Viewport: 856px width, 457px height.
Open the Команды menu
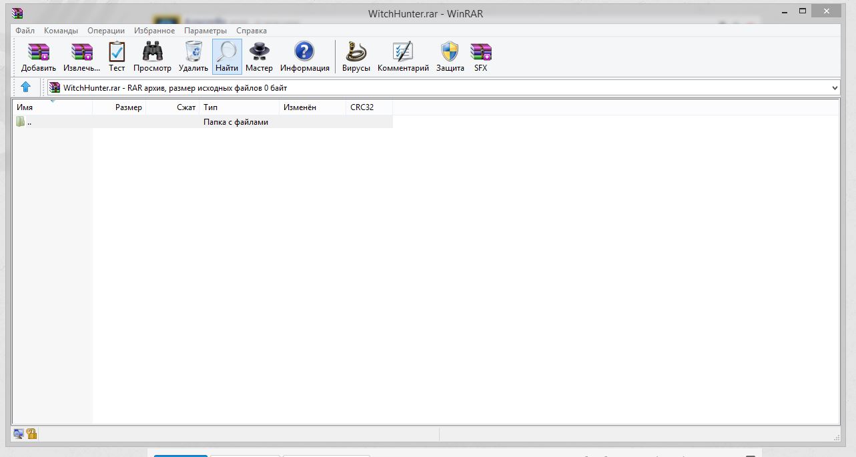(x=61, y=31)
